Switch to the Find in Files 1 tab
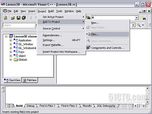 [x=47, y=106]
